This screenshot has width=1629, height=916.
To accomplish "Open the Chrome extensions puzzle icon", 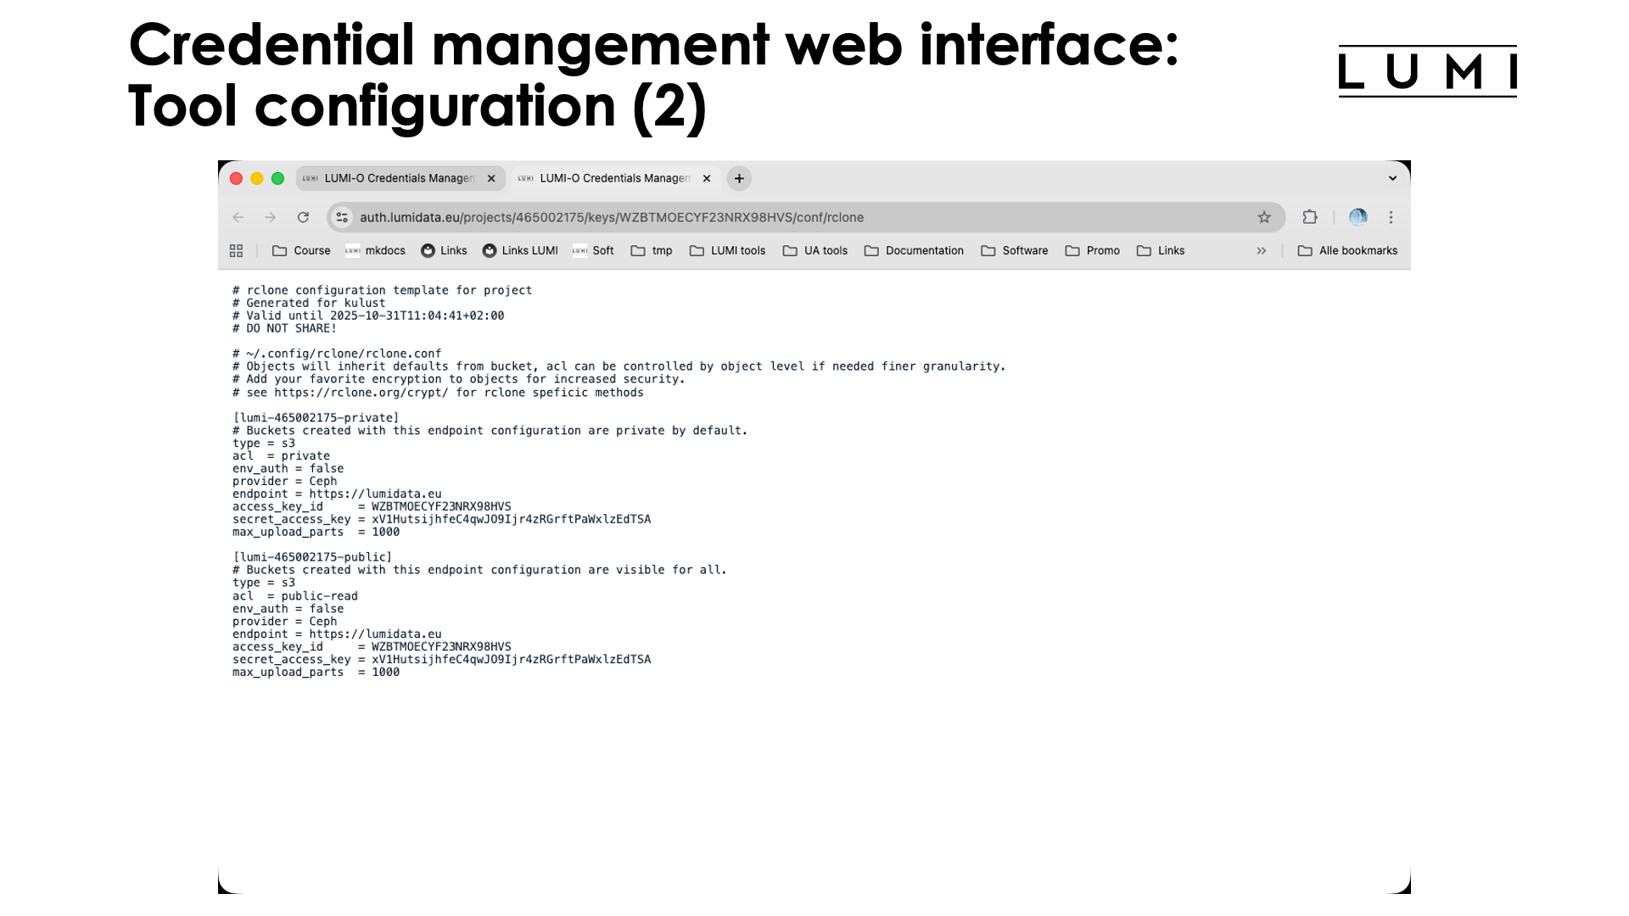I will pos(1311,217).
